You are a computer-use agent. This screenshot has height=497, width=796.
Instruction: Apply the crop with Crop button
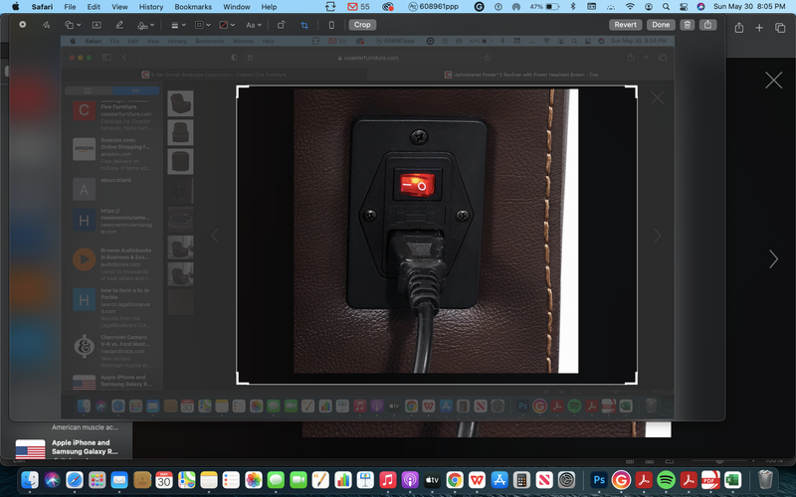point(363,25)
